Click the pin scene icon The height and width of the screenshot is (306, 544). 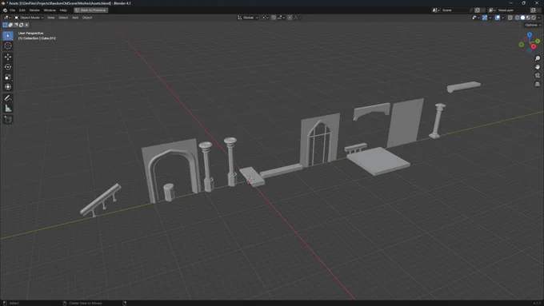(x=470, y=10)
